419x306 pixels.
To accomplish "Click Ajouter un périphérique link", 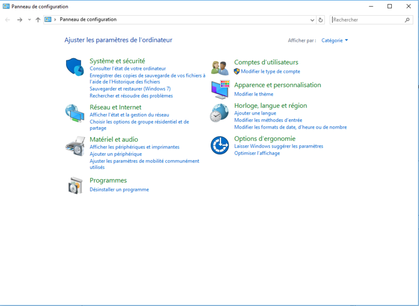I will (x=116, y=154).
